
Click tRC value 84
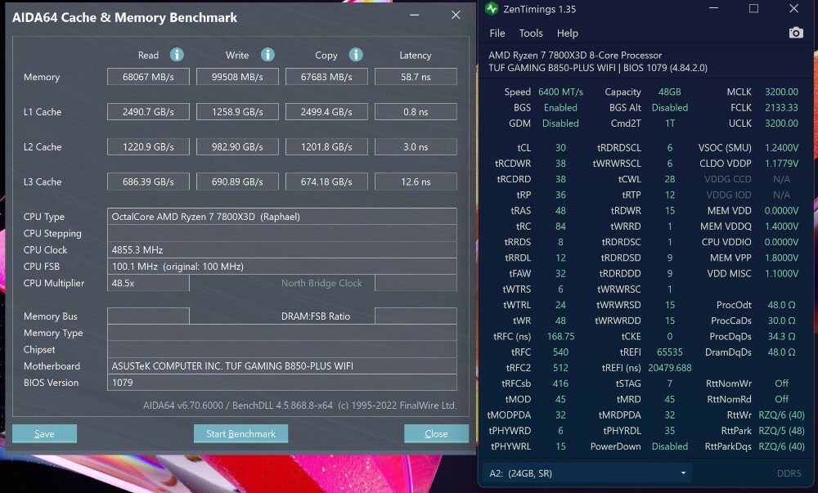pos(560,226)
